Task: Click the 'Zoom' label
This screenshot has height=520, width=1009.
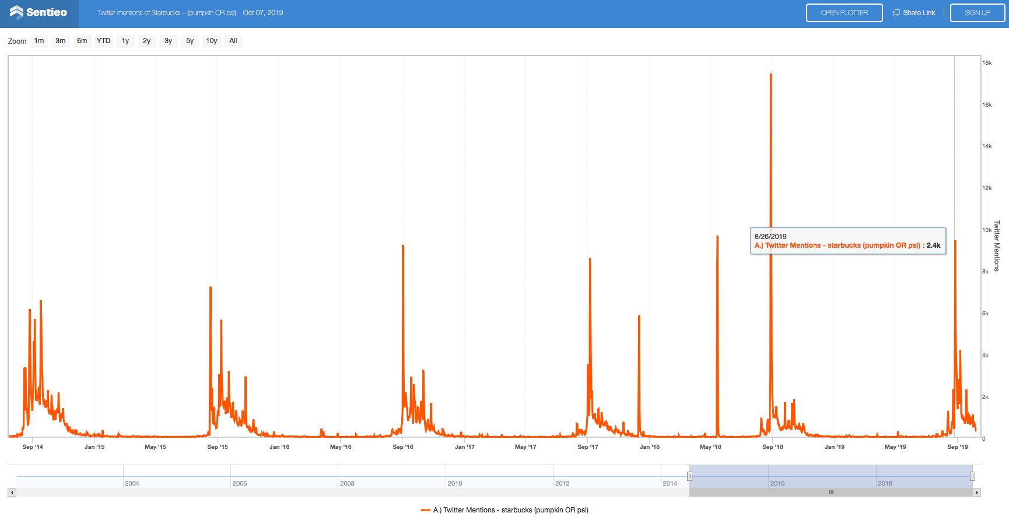Action: tap(17, 41)
